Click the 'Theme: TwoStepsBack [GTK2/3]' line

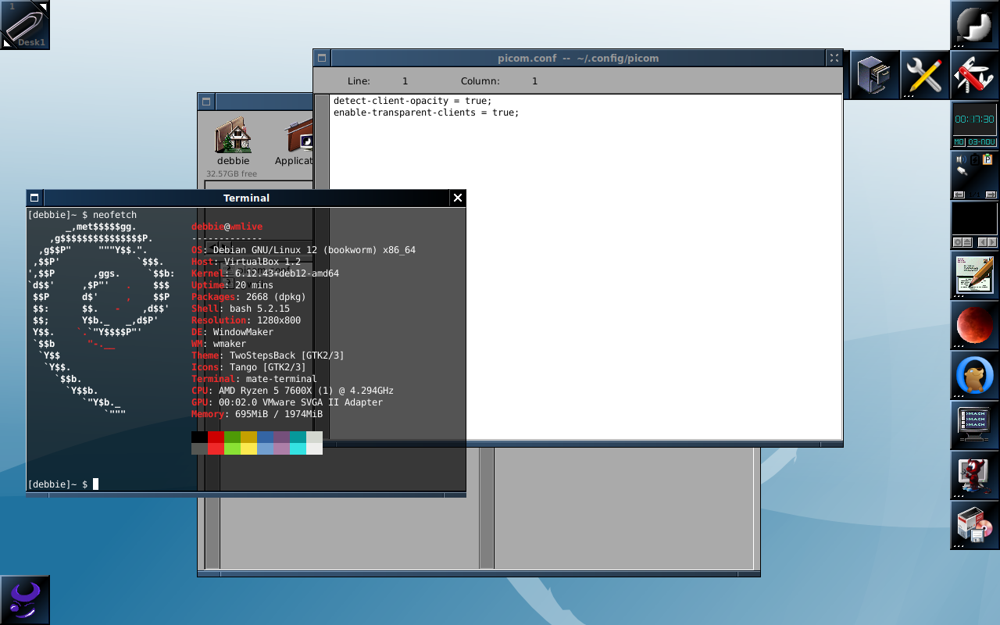[x=268, y=355]
